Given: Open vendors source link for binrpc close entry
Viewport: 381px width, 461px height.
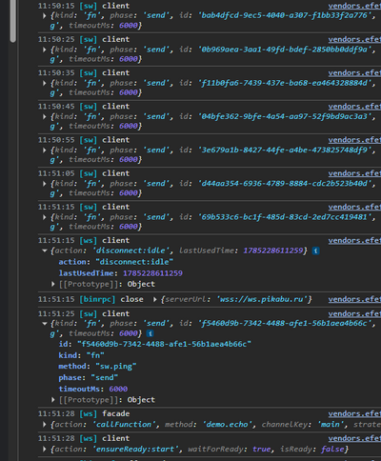Looking at the screenshot, I should point(354,299).
